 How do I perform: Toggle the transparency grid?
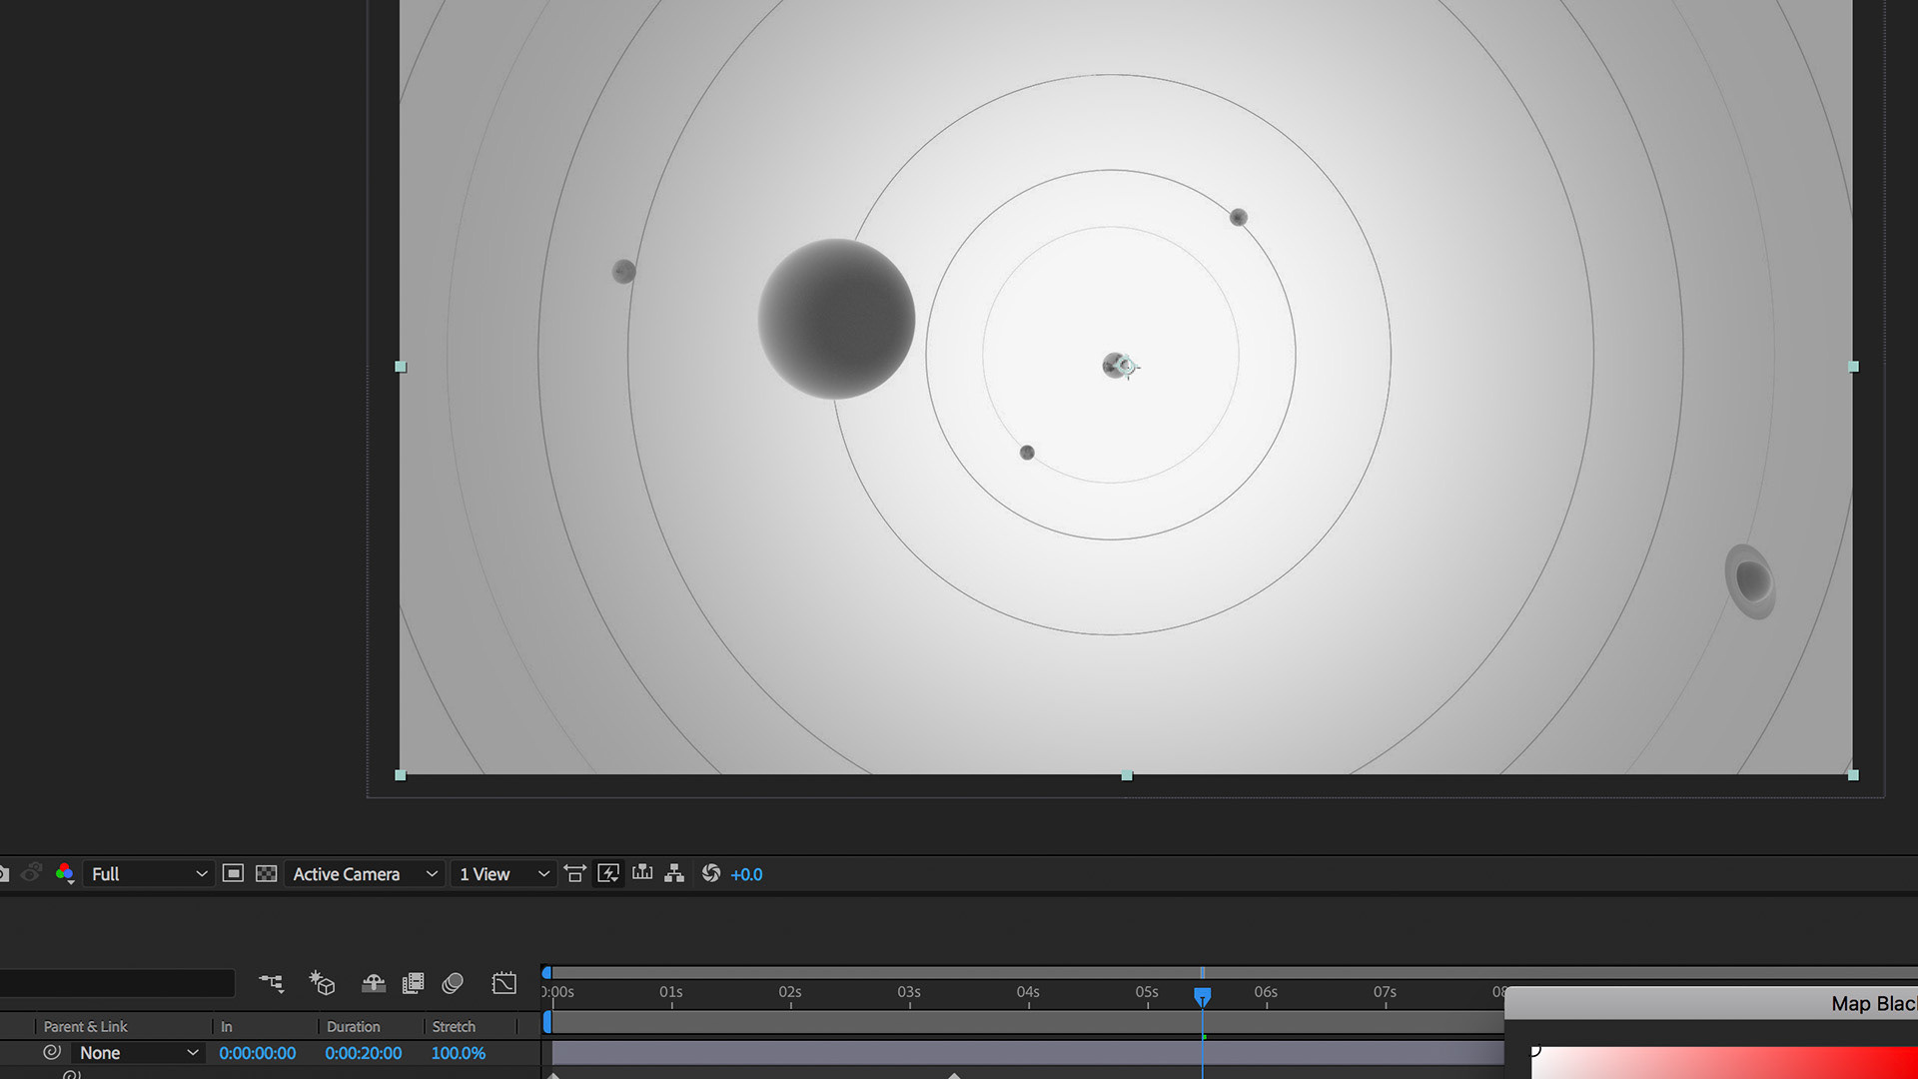pos(266,873)
